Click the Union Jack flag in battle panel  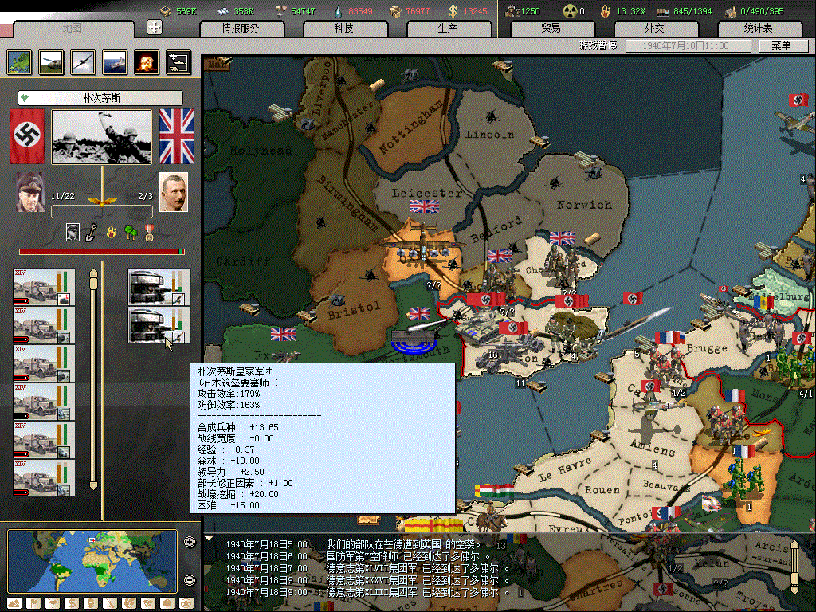click(x=176, y=136)
